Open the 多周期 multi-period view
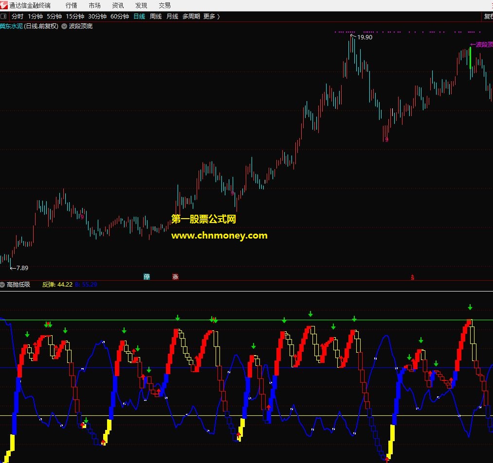 pos(191,17)
